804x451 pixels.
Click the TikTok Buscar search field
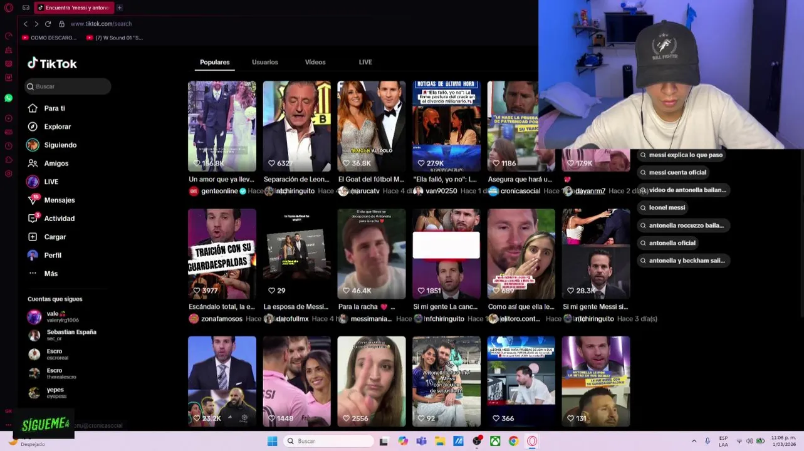tap(68, 86)
